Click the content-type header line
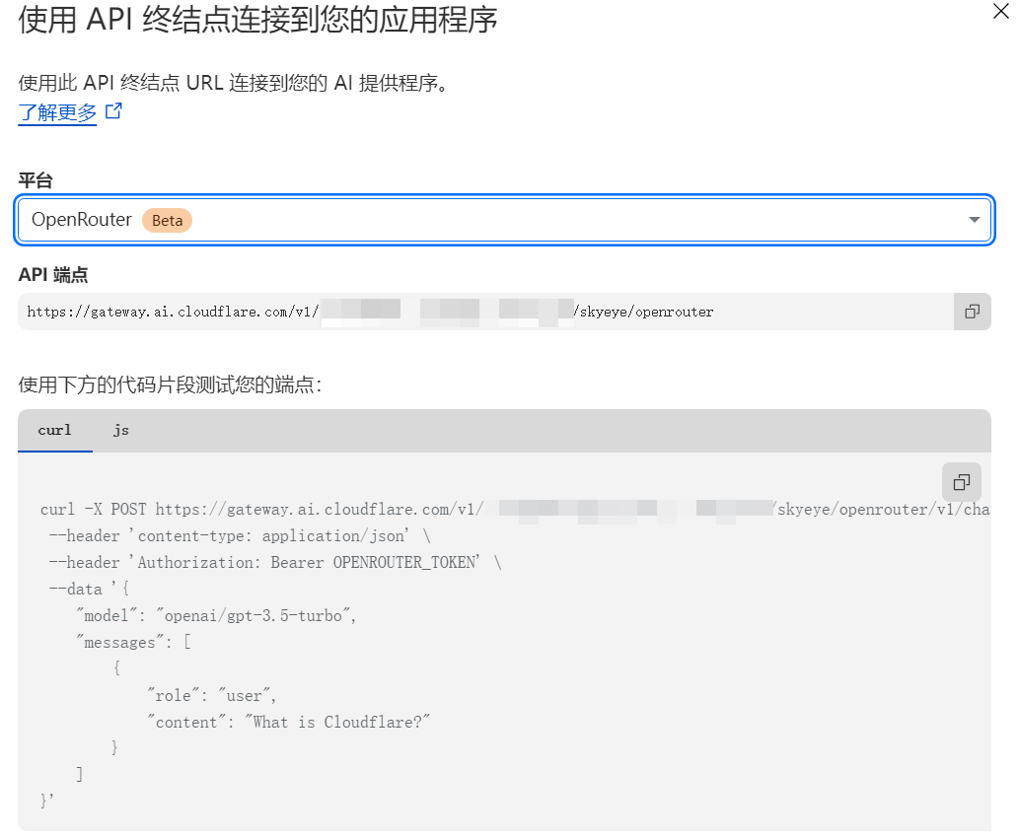The image size is (1018, 839). coord(240,536)
